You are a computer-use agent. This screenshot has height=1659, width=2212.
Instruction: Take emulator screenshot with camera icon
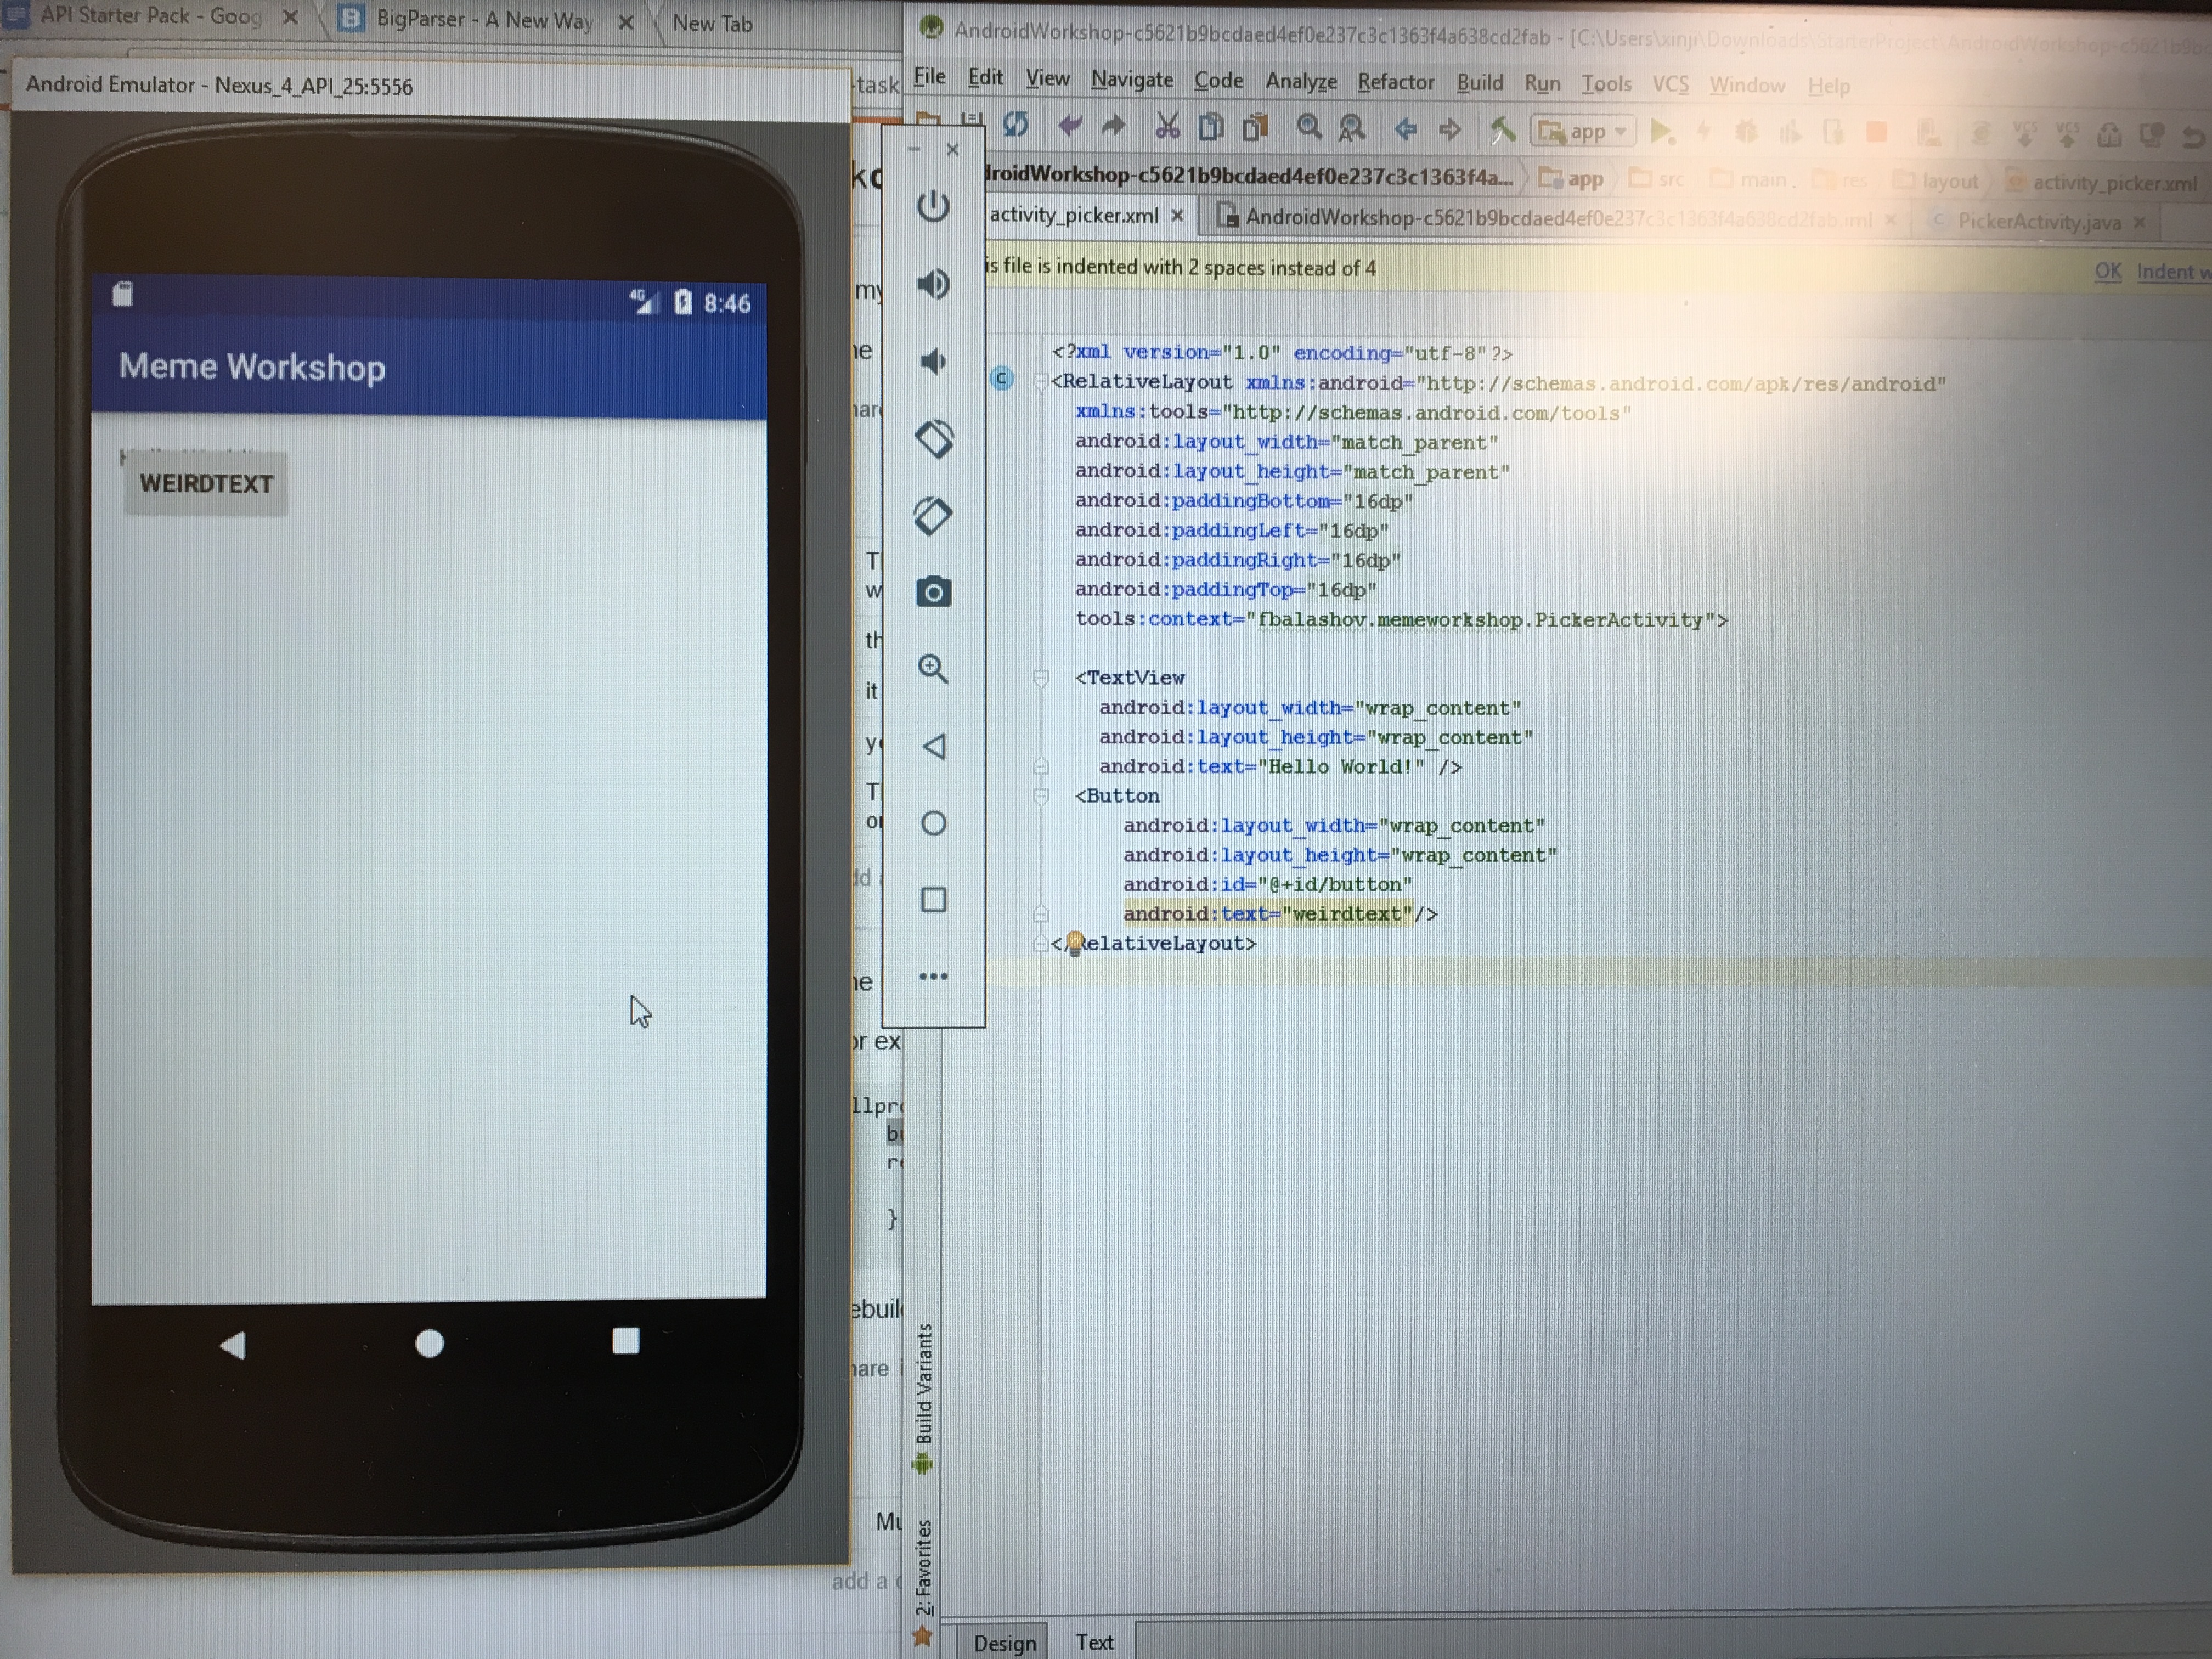pyautogui.click(x=933, y=592)
